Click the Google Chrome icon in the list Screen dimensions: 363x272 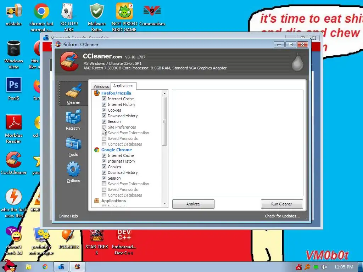coord(96,150)
